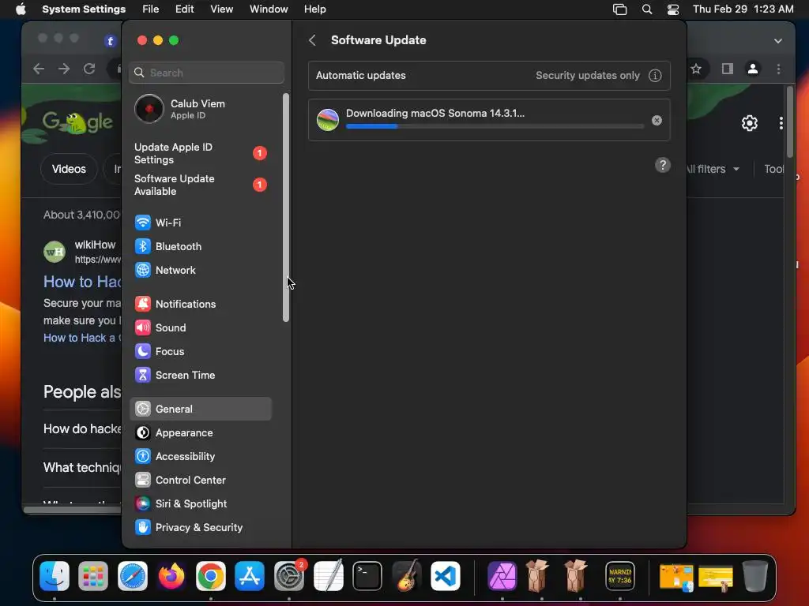Viewport: 809px width, 606px height.
Task: Open the Help menu
Action: click(314, 9)
